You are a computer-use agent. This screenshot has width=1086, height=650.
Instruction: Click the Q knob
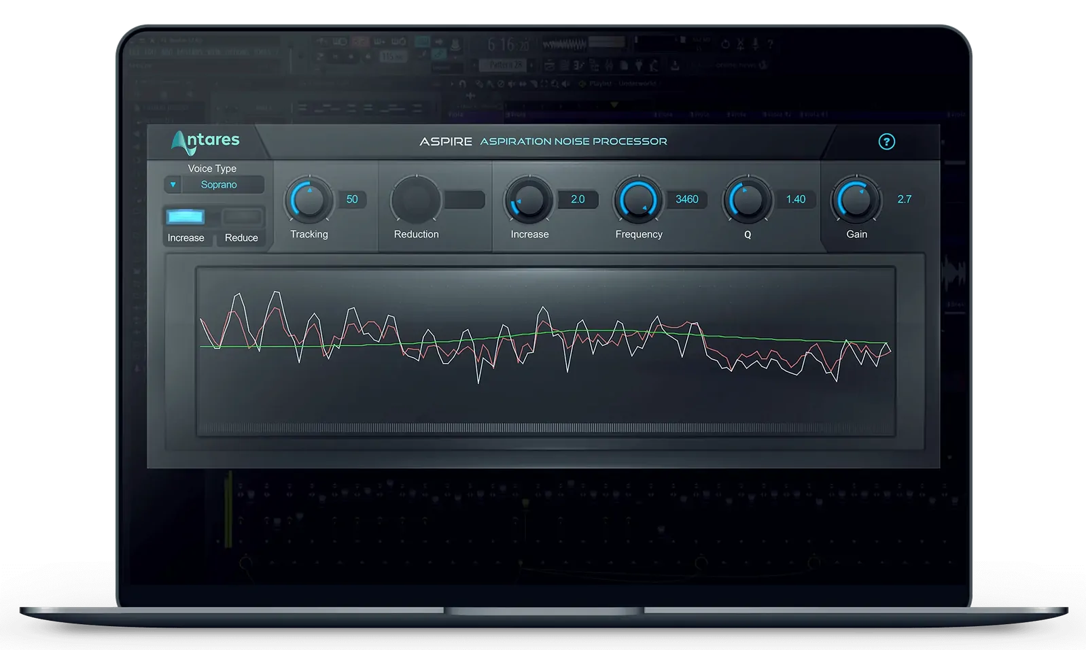click(x=748, y=201)
